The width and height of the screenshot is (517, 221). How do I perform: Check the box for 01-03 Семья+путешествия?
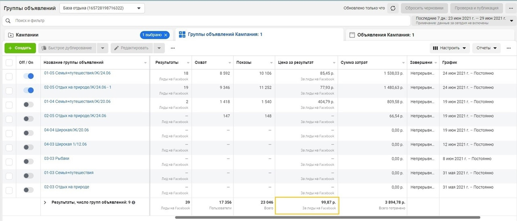(9, 175)
